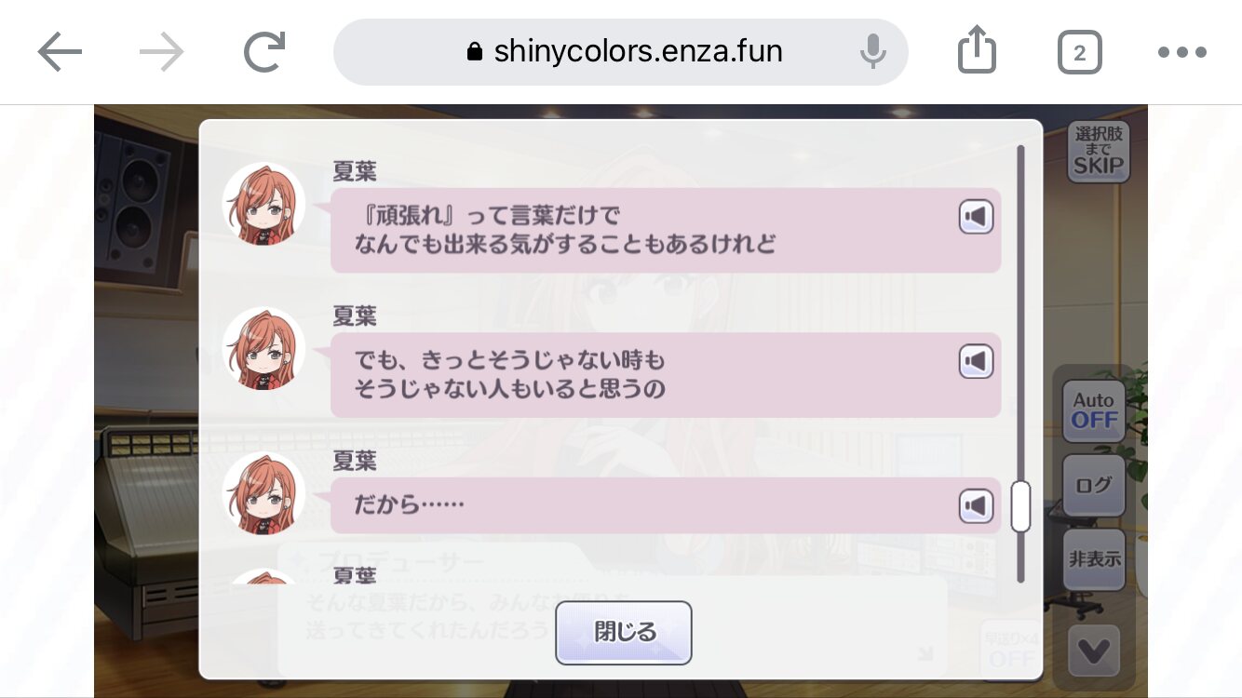The image size is (1242, 698).
Task: Toggle the 早送り×4 OFF fast-forward button
Action: coord(1011,648)
